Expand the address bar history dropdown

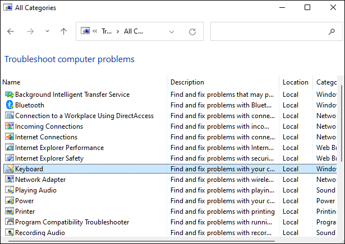click(x=173, y=32)
